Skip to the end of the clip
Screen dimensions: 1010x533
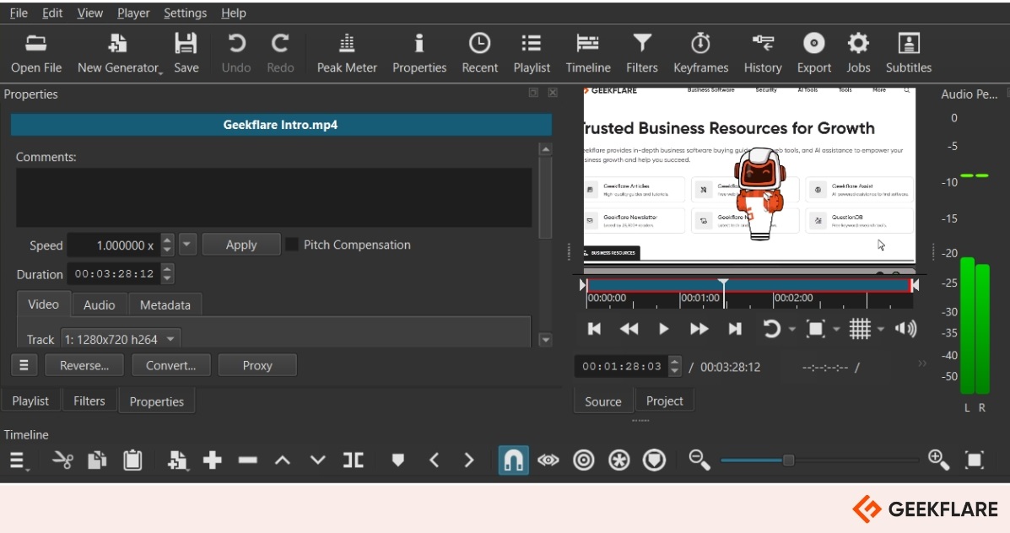coord(734,329)
